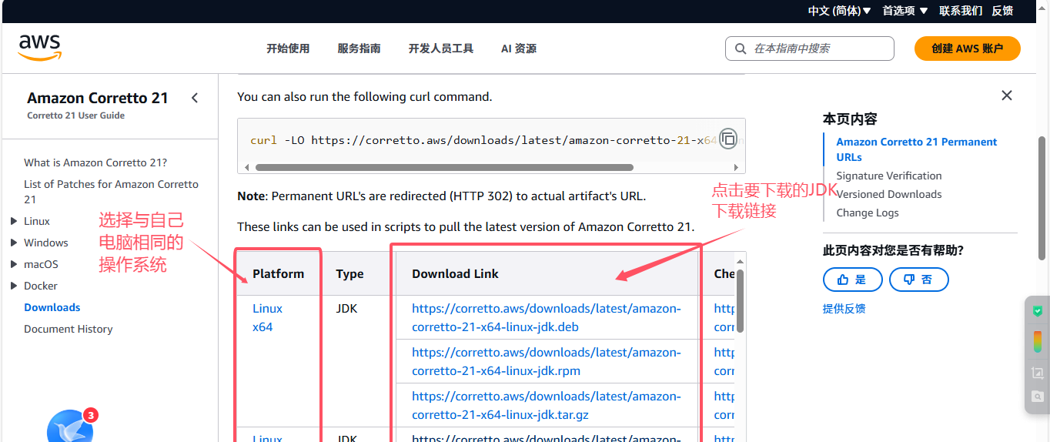This screenshot has width=1050, height=442.
Task: Open the 首选项 preferences dropdown
Action: [905, 11]
